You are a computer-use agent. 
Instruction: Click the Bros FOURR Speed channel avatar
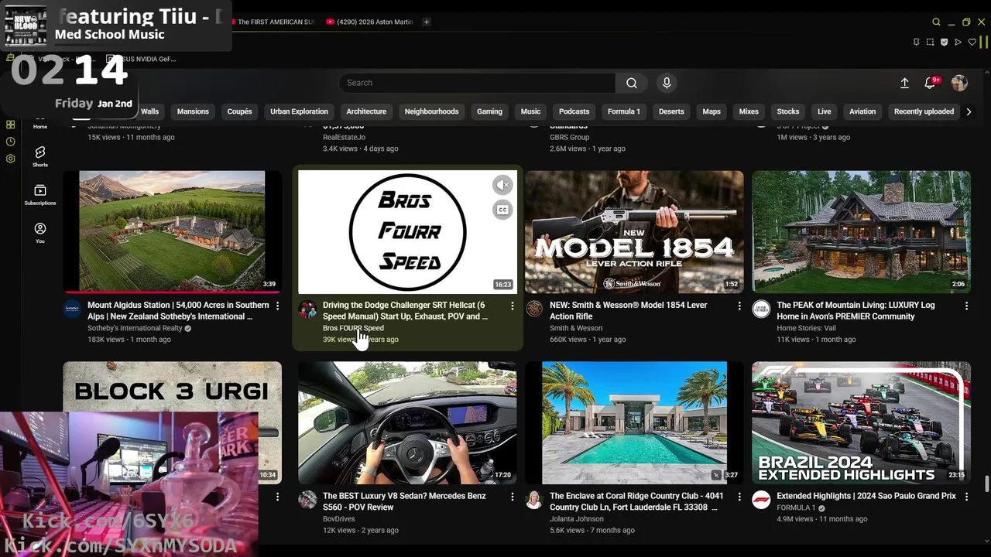pos(307,309)
